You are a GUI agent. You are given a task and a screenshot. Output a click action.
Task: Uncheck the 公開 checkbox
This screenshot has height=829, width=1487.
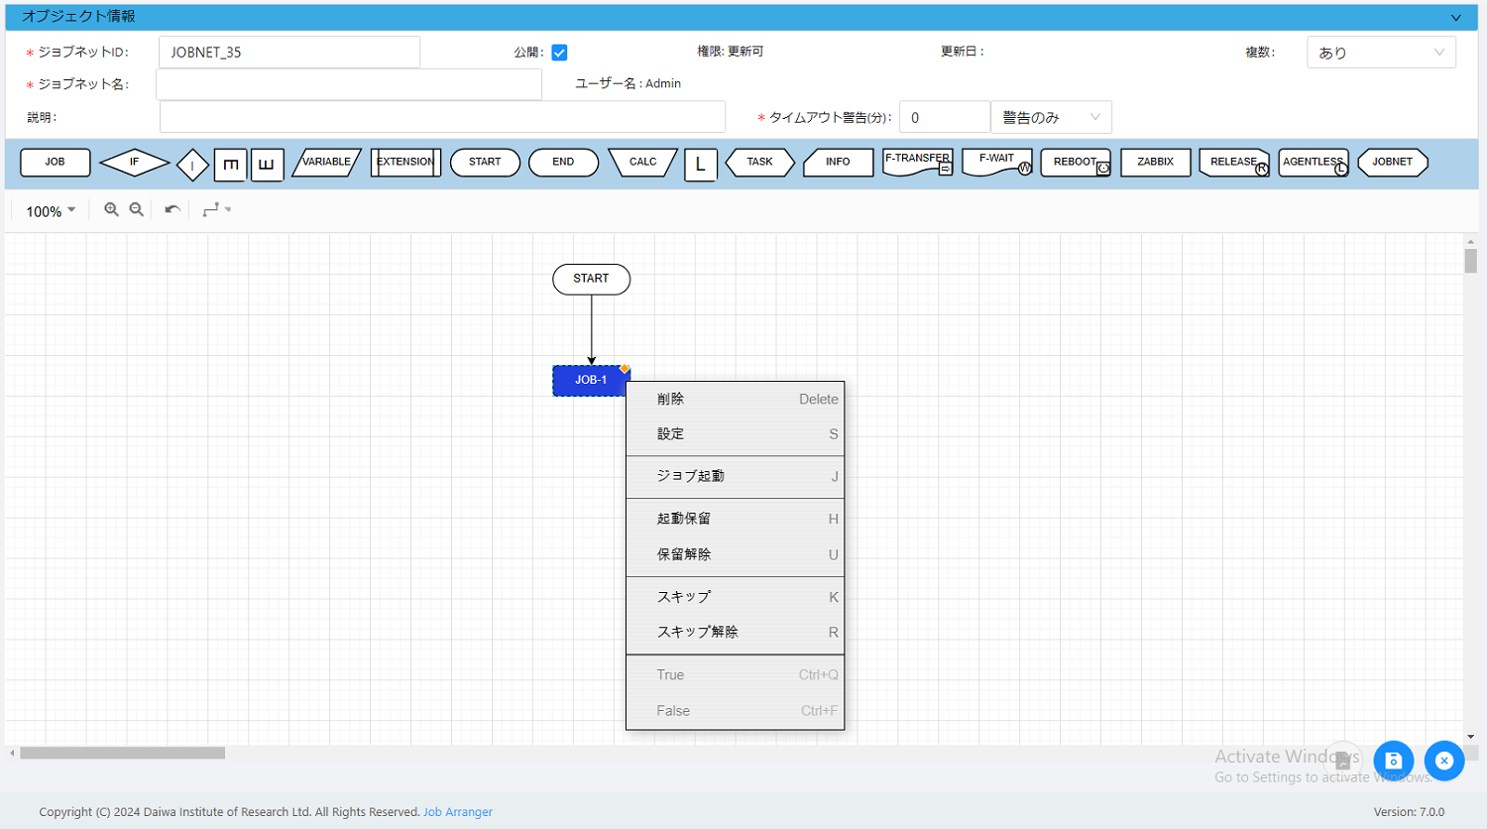coord(559,52)
